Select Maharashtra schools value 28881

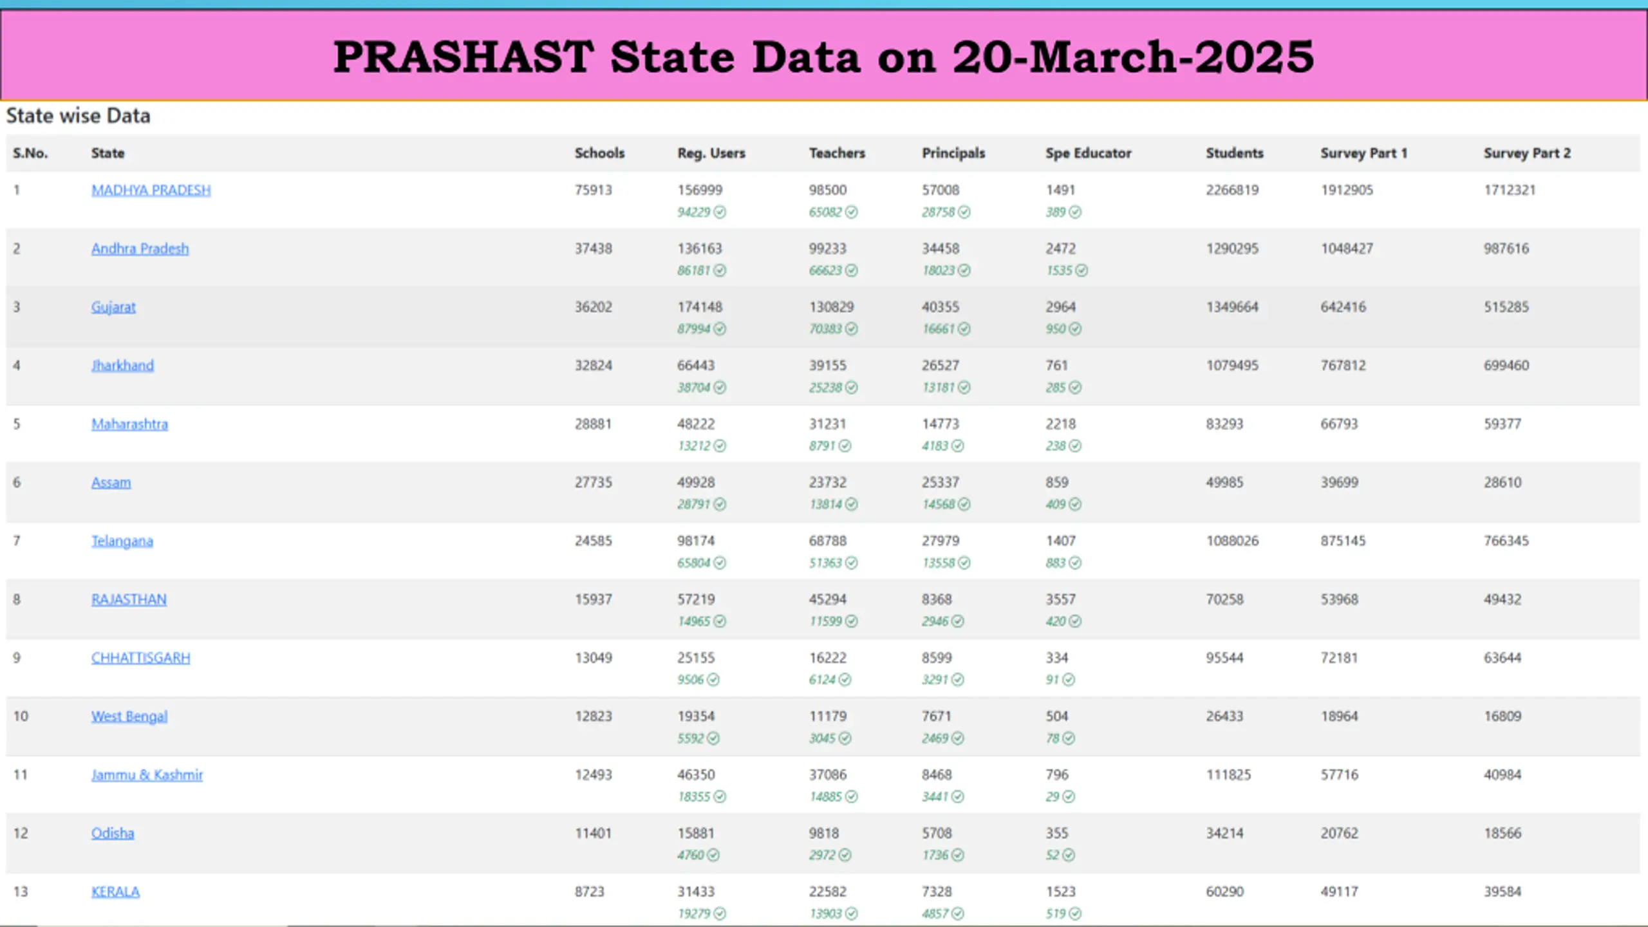coord(593,424)
